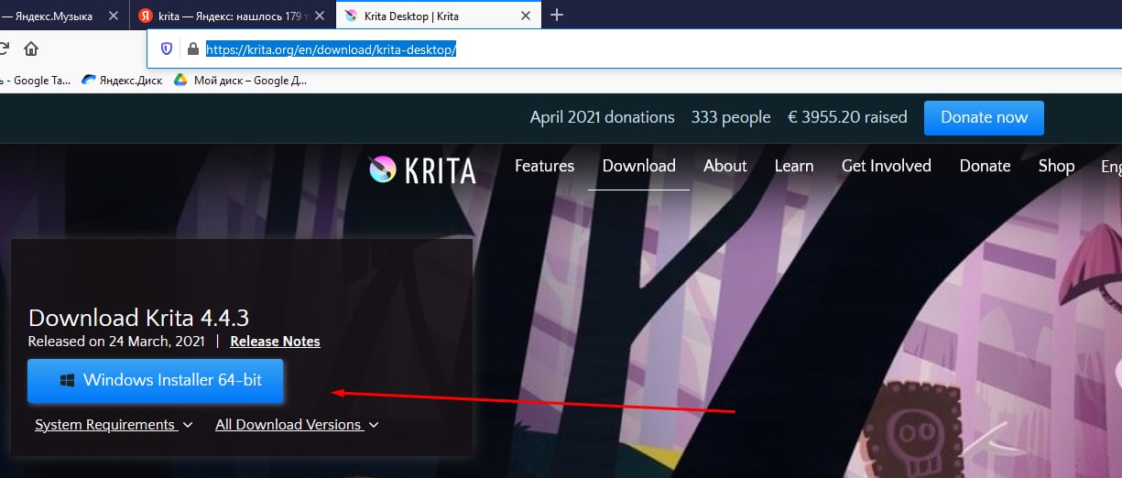Expand All Download Versions dropdown
This screenshot has width=1122, height=478.
pyautogui.click(x=297, y=425)
